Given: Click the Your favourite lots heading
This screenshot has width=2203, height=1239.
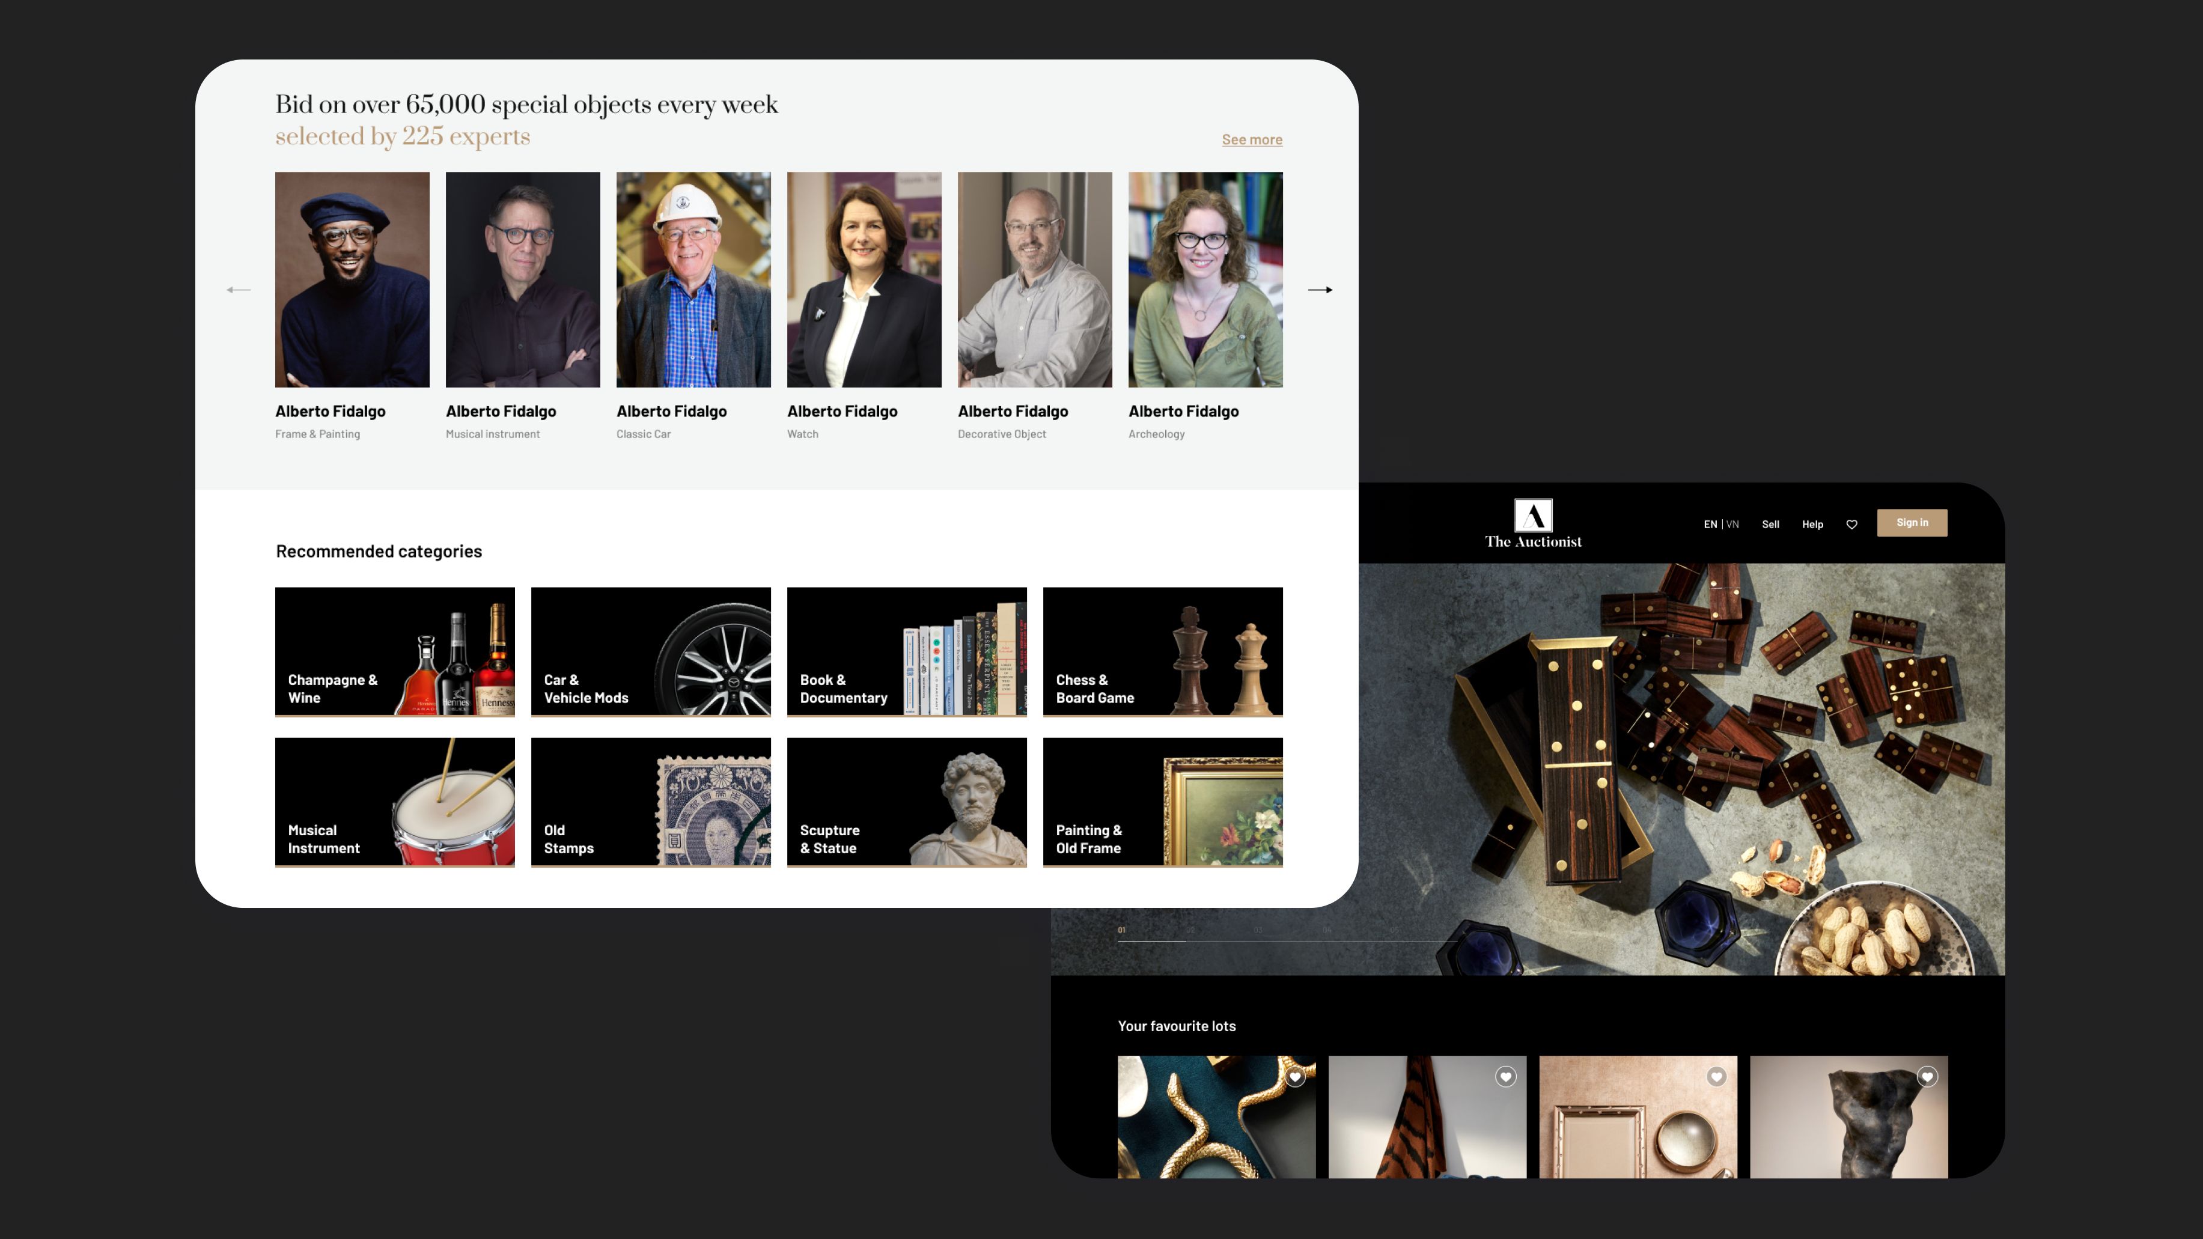Looking at the screenshot, I should coord(1176,1026).
